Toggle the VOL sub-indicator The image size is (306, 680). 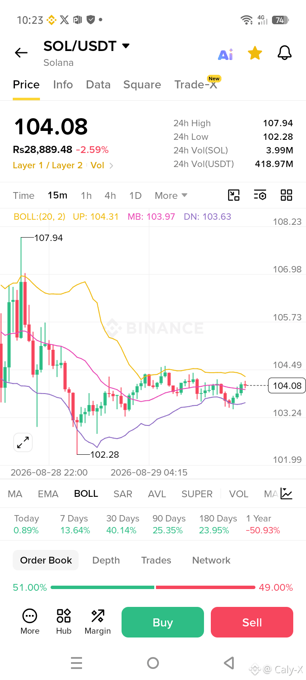[238, 494]
